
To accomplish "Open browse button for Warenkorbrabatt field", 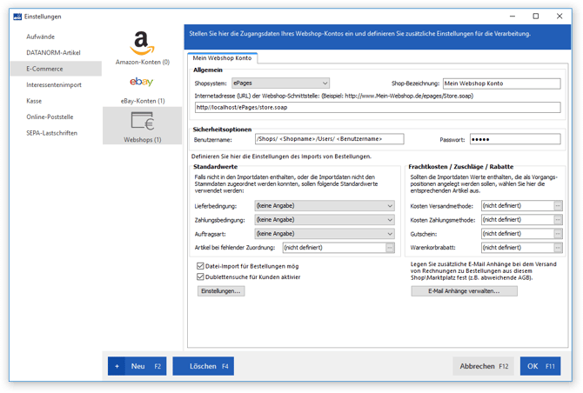I will (x=558, y=248).
